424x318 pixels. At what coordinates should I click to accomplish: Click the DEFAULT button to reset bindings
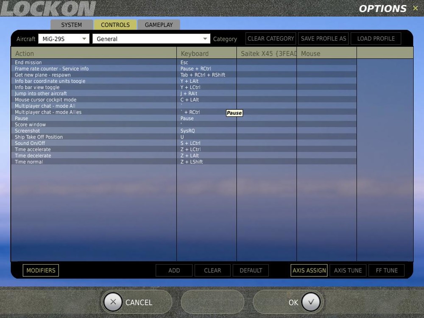point(251,270)
